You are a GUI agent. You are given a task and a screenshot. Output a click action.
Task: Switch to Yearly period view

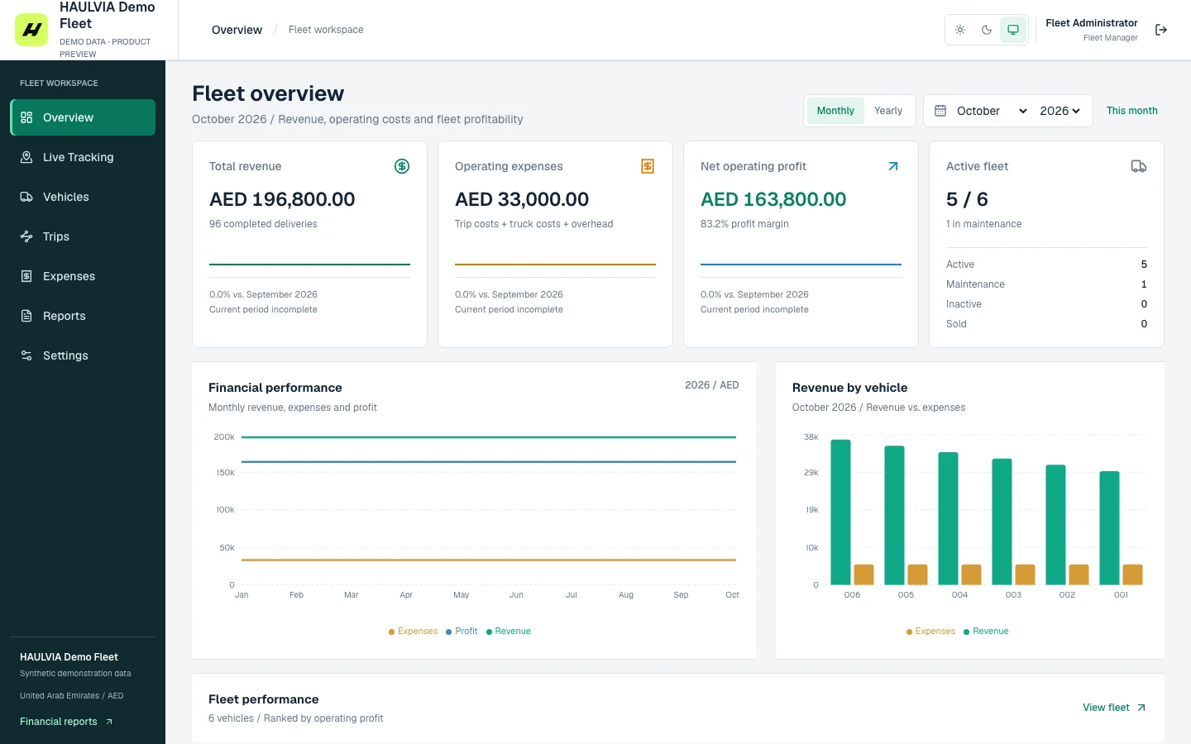(888, 111)
